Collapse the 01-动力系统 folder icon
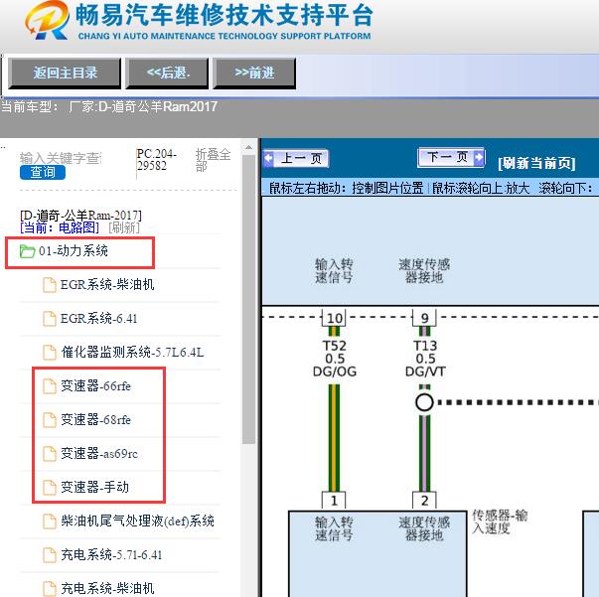This screenshot has height=597, width=599. point(27,251)
